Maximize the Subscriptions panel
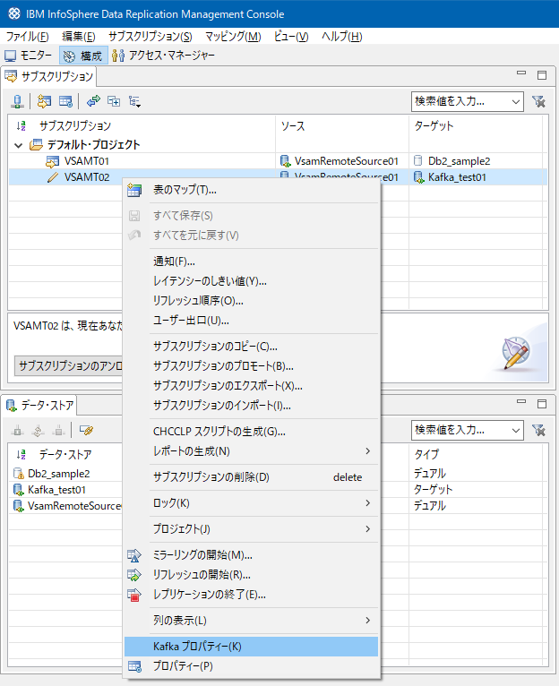Viewport: 559px width, 686px height. 542,75
